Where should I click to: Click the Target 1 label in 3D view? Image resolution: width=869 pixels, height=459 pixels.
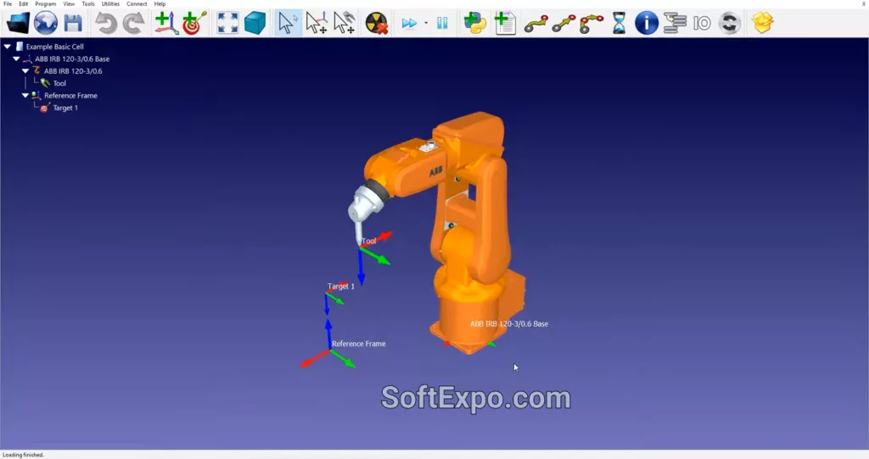point(341,287)
